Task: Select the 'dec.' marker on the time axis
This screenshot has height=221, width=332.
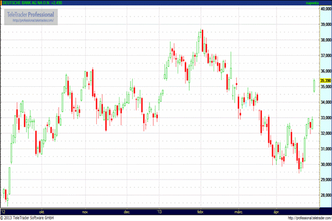Action: click(x=127, y=212)
